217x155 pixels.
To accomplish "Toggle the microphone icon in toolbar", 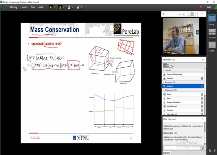I will pos(60,7).
